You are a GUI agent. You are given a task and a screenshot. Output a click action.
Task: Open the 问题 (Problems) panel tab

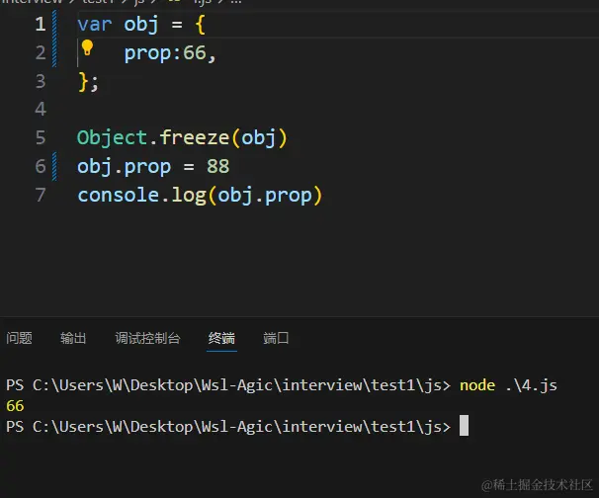click(19, 338)
